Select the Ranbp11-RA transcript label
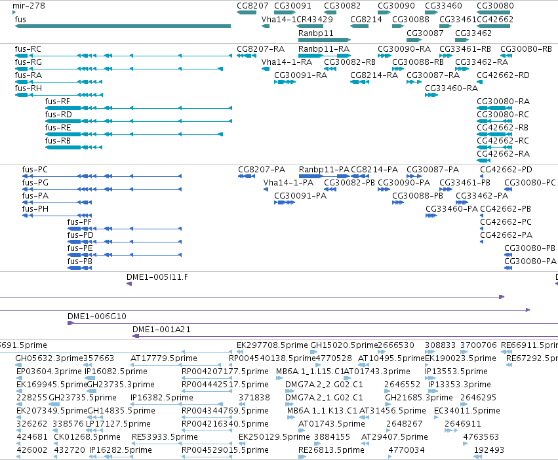The height and width of the screenshot is (460, 558). (324, 48)
